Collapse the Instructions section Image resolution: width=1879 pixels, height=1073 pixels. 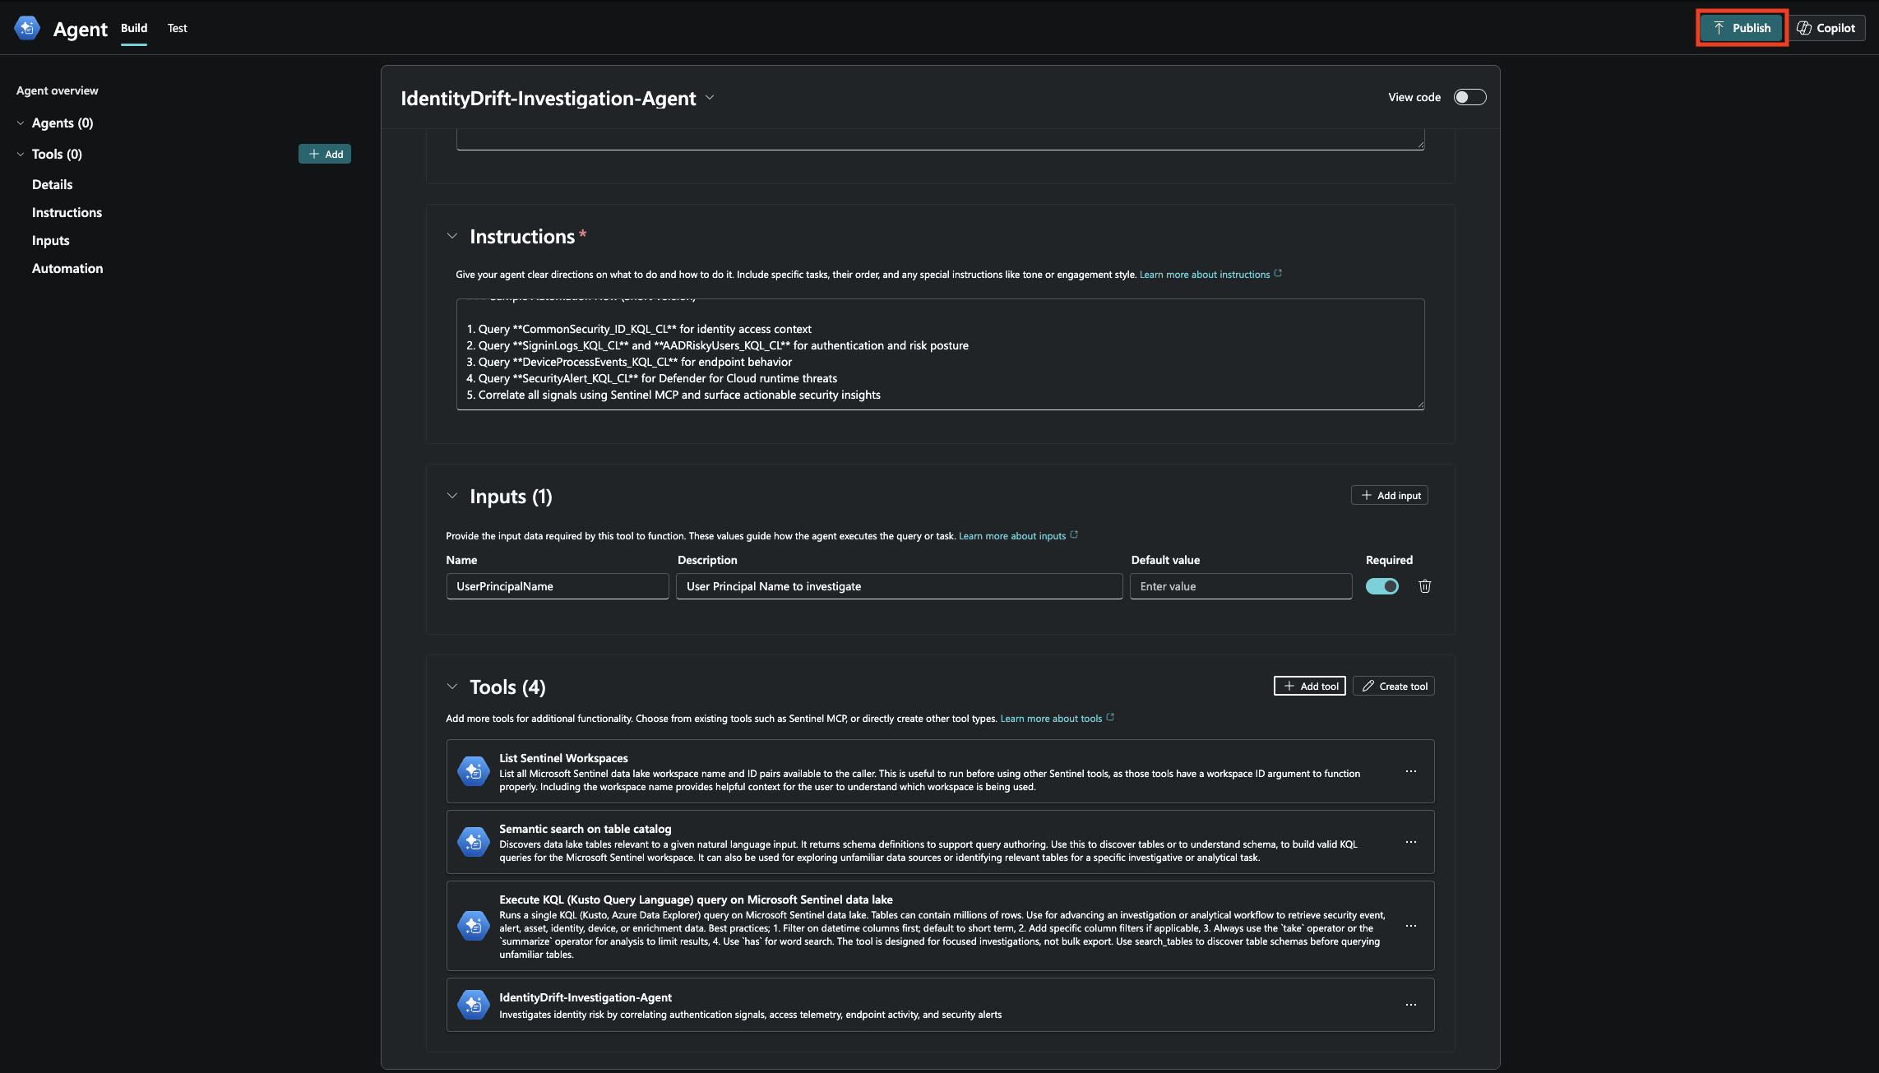click(452, 236)
